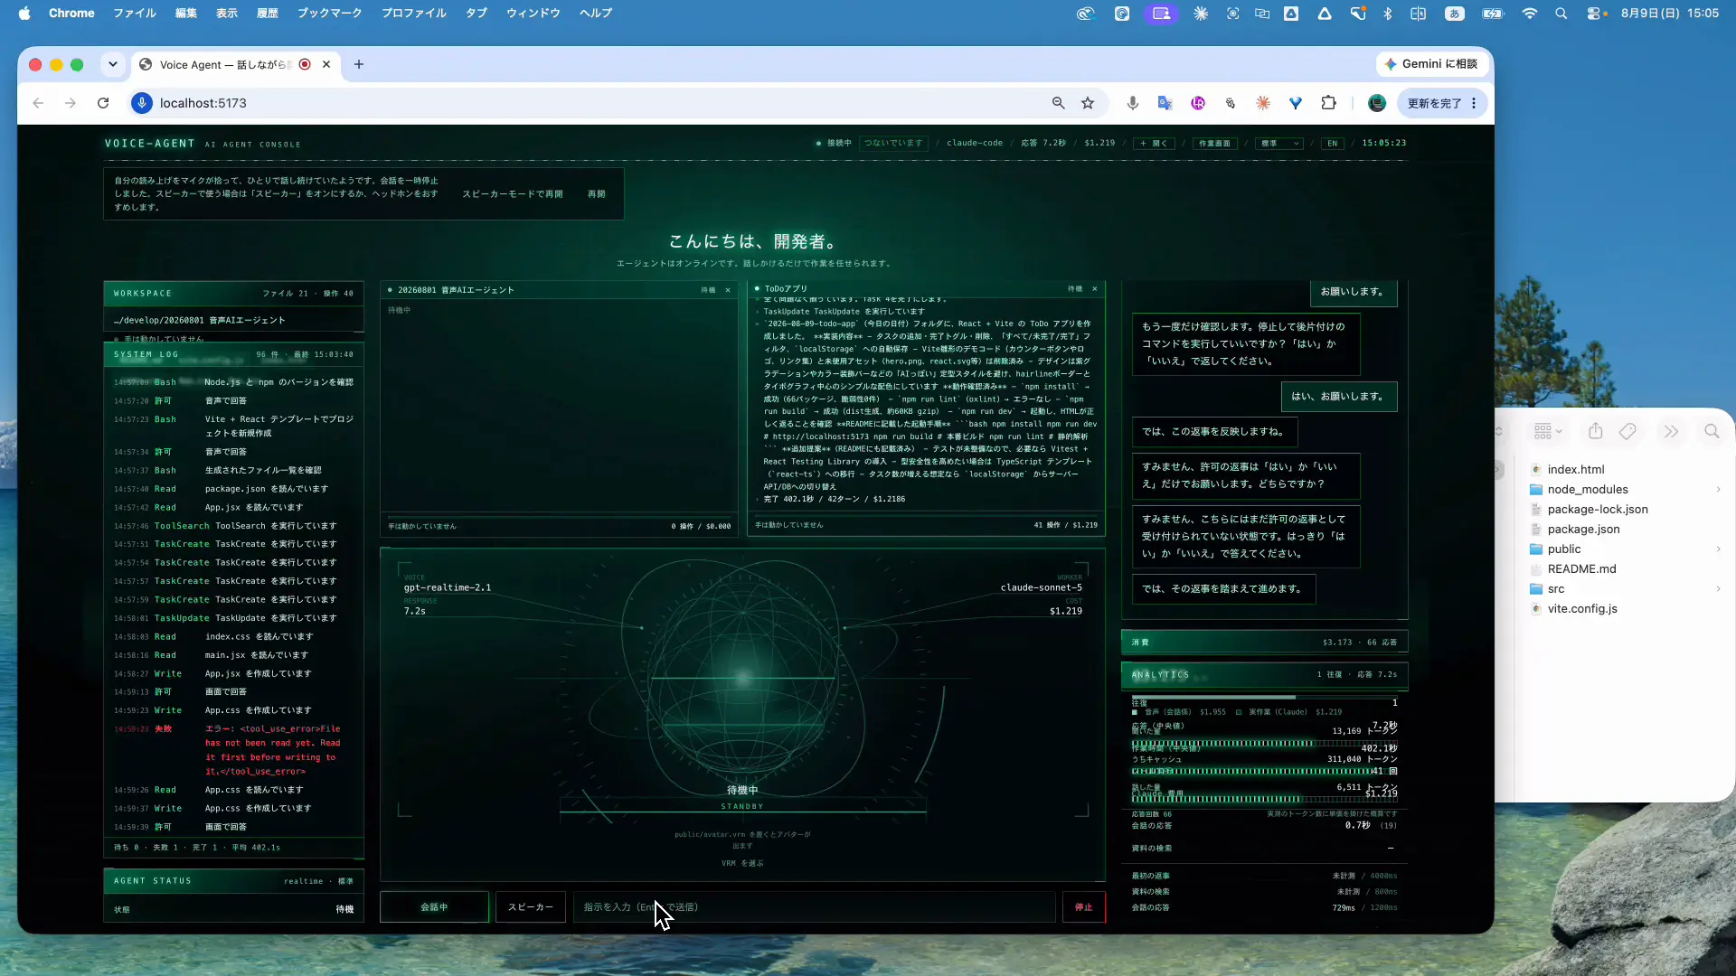
Task: Select vite.config.js in the Finder window
Action: [1582, 609]
